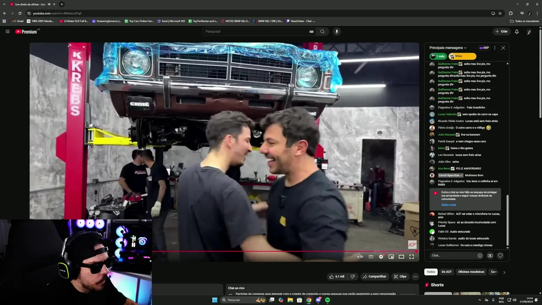Enter fullscreen on the video player
Image resolution: width=542 pixels, height=305 pixels.
(x=412, y=257)
